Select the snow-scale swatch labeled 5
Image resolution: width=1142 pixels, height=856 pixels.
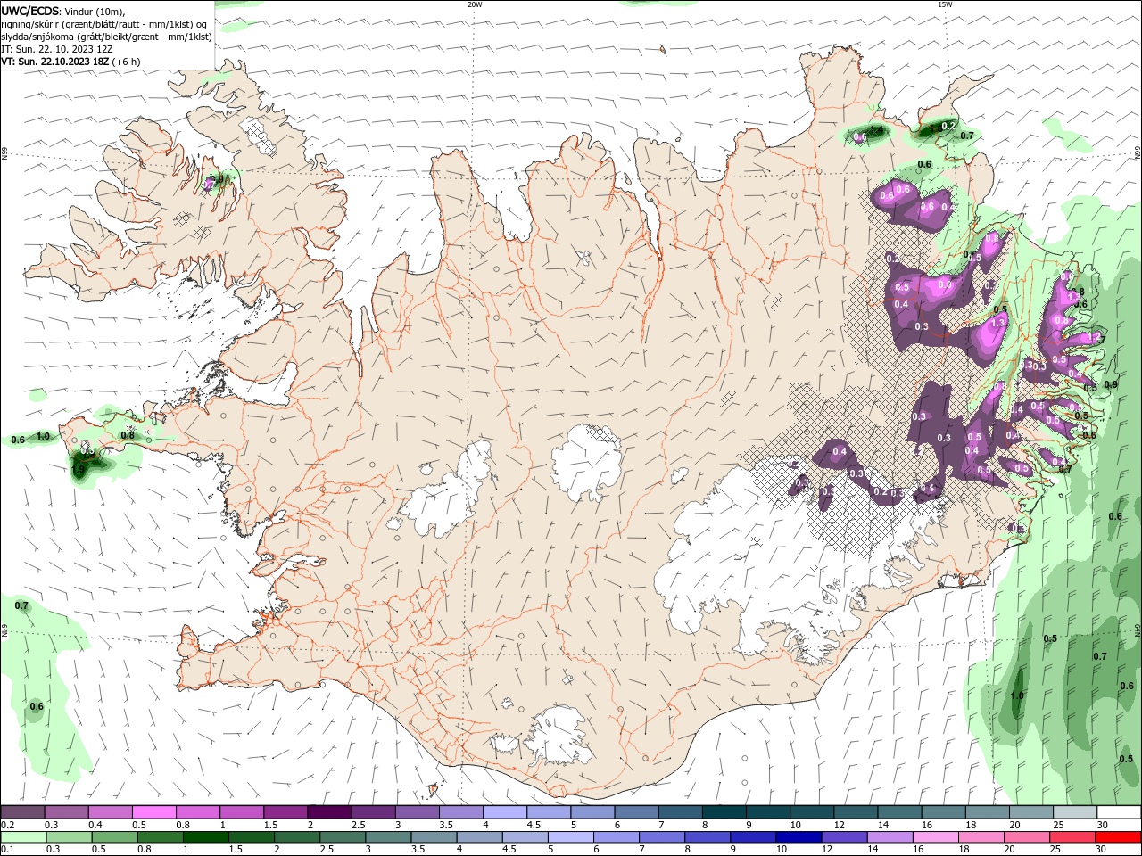click(593, 812)
